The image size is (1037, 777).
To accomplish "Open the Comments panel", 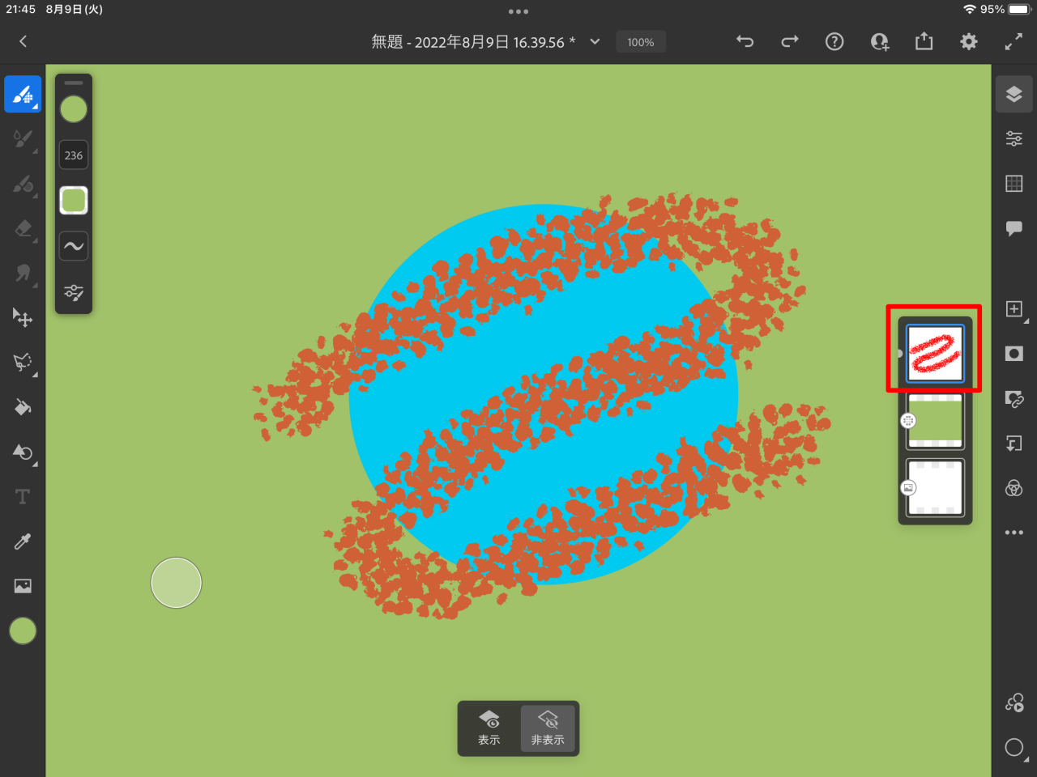I will [1014, 228].
